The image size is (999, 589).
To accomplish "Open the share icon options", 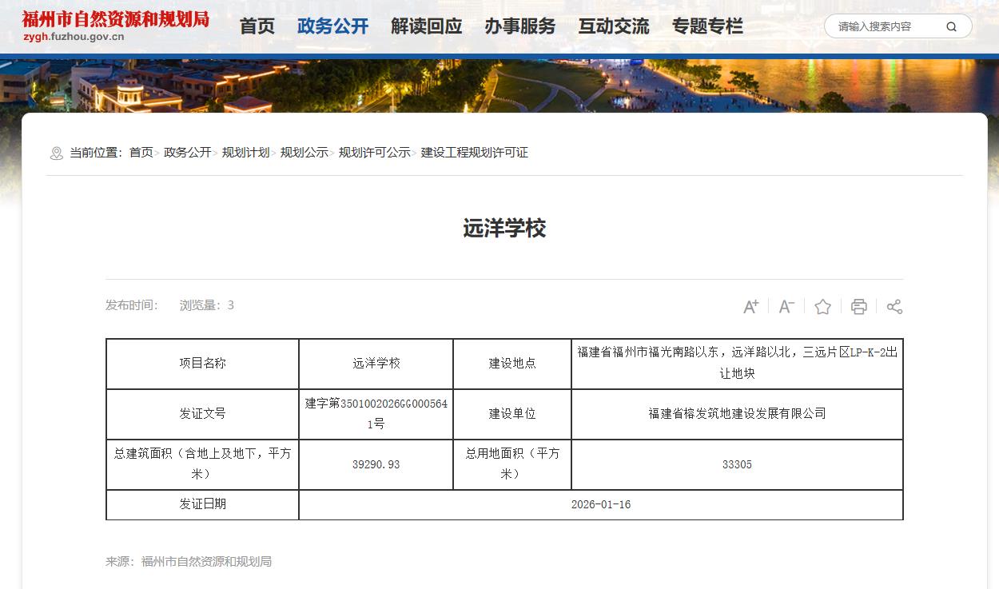I will pyautogui.click(x=894, y=307).
